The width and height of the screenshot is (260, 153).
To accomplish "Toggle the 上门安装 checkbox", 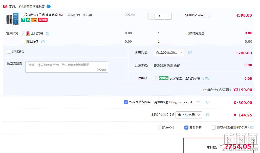I will 23,34.
